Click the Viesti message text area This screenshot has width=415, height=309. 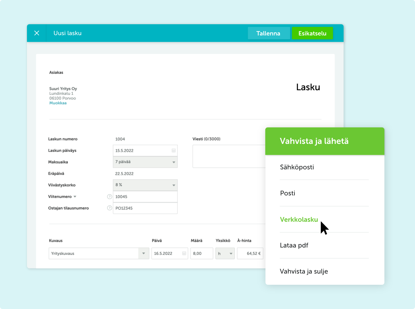[229, 156]
